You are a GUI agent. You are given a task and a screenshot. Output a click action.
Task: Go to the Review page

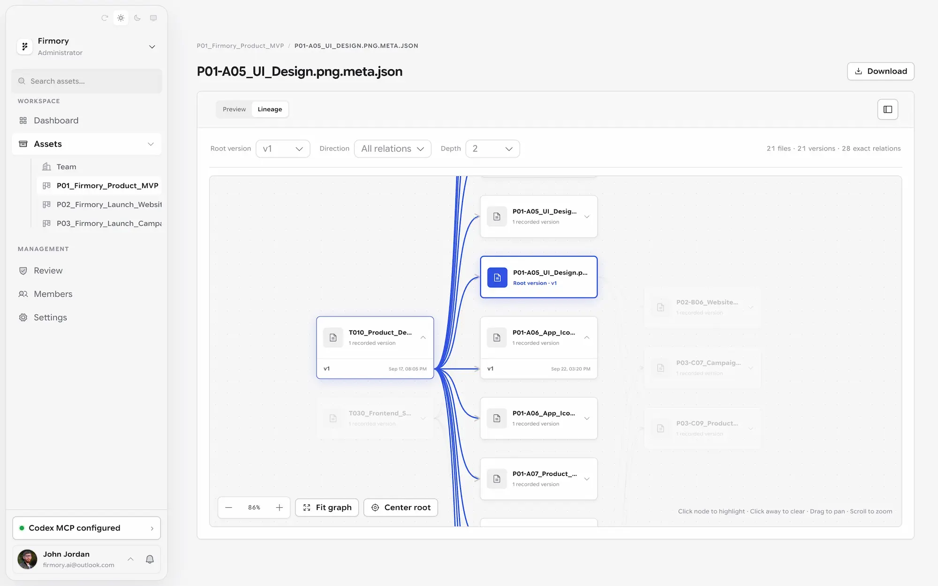click(87, 270)
